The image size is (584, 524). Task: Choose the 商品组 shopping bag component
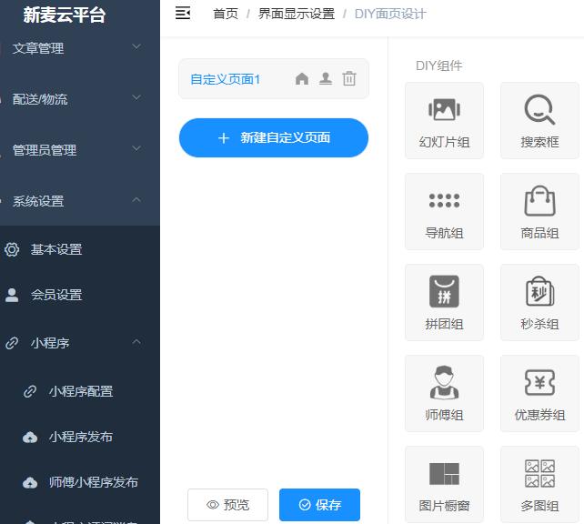pos(539,211)
